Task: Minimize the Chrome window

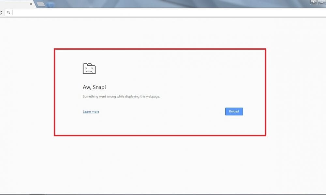Action: coord(322,2)
